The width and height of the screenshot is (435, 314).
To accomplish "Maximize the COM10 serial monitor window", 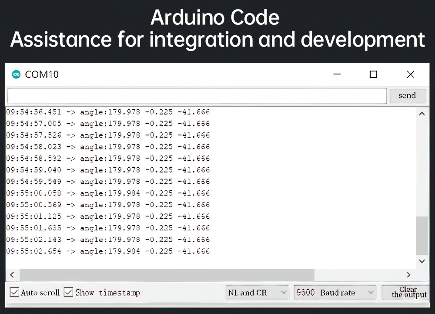I will (373, 74).
